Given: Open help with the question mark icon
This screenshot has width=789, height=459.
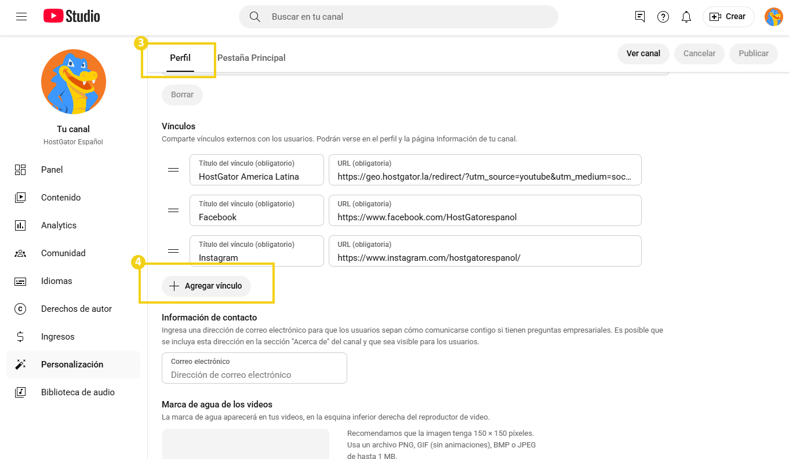Looking at the screenshot, I should pyautogui.click(x=663, y=17).
